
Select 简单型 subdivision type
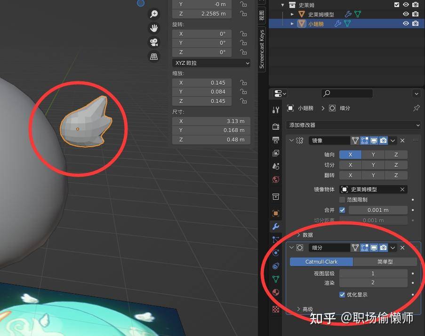click(385, 262)
